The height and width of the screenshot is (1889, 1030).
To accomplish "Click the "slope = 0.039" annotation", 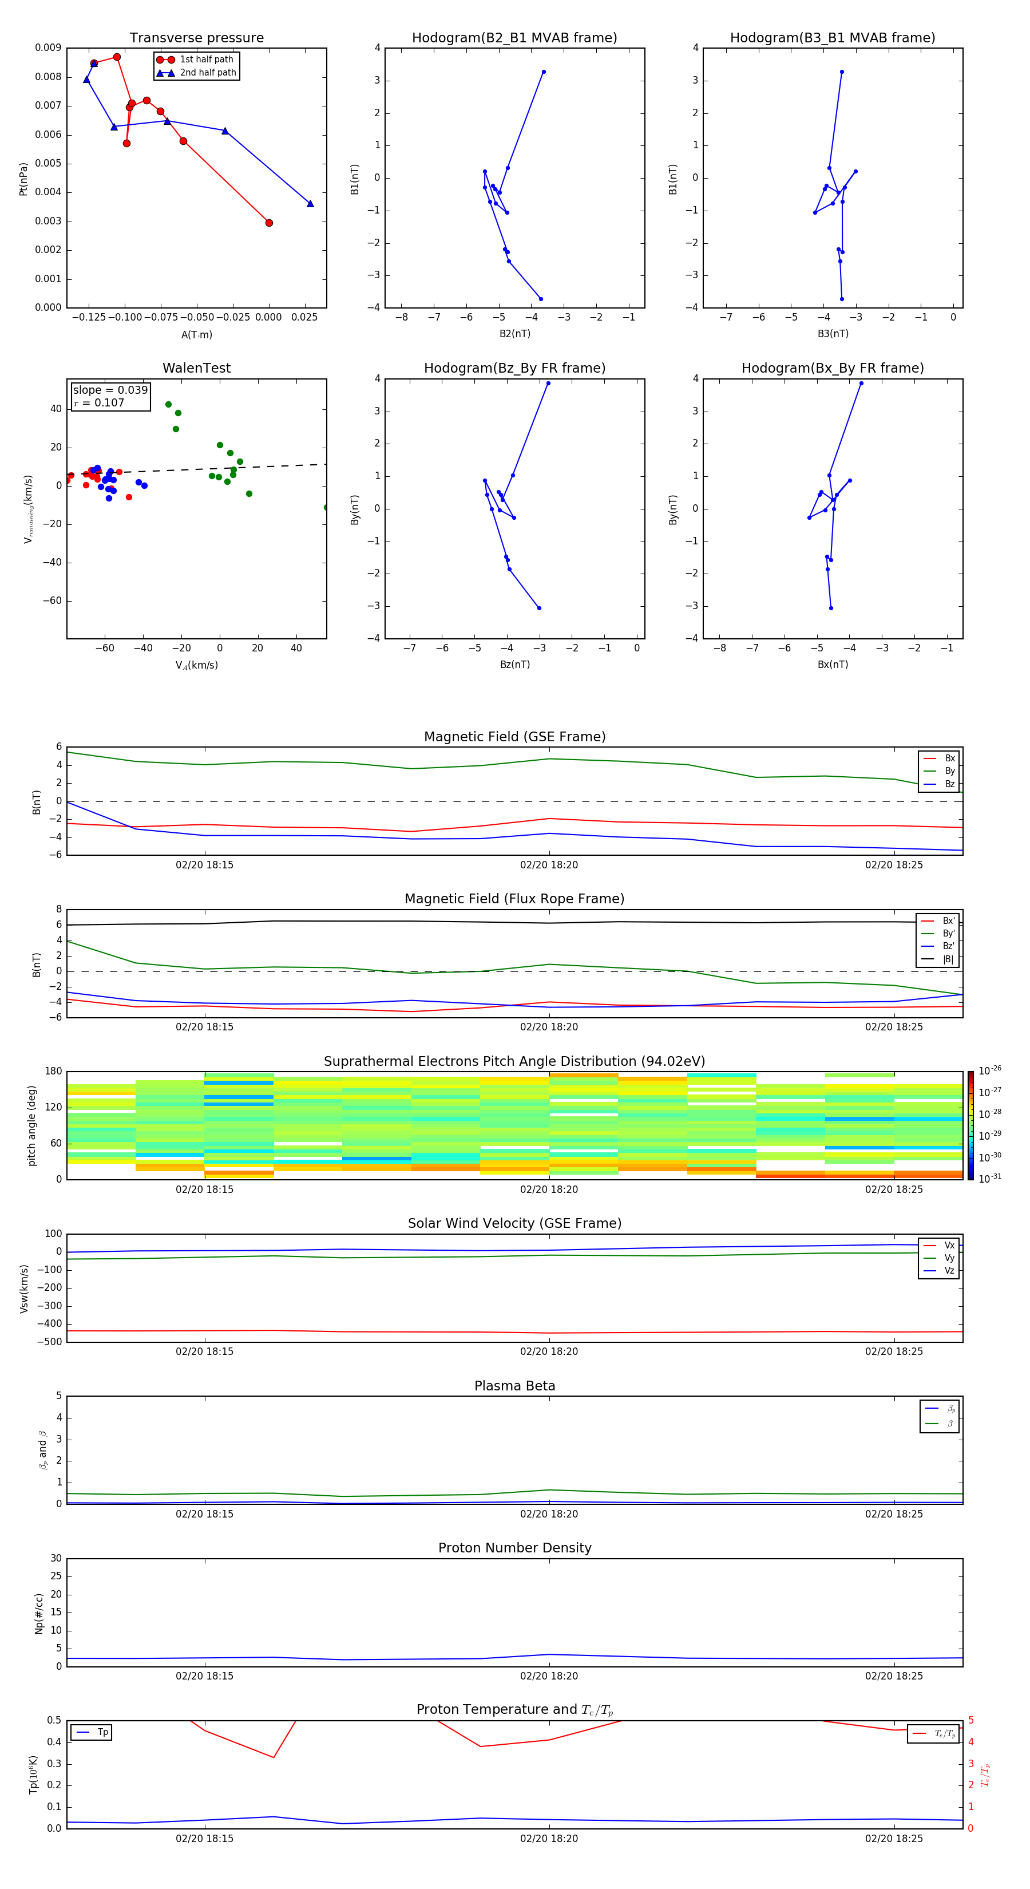I will 110,390.
